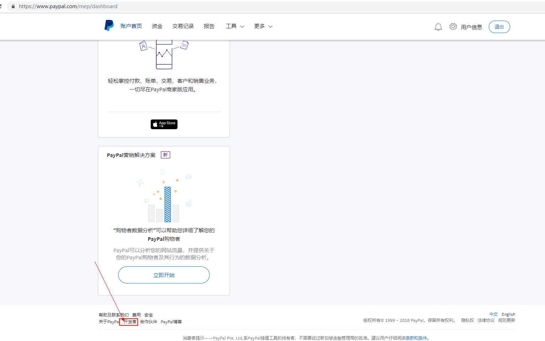
Task: Select 报告 in the top navigation
Action: pos(209,26)
